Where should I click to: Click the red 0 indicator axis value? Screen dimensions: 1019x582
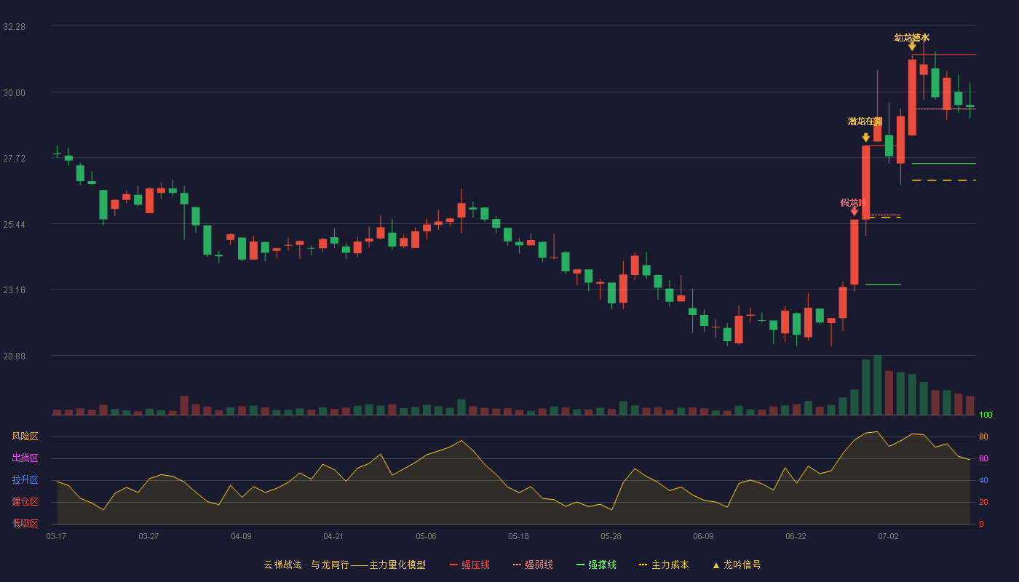click(x=981, y=525)
